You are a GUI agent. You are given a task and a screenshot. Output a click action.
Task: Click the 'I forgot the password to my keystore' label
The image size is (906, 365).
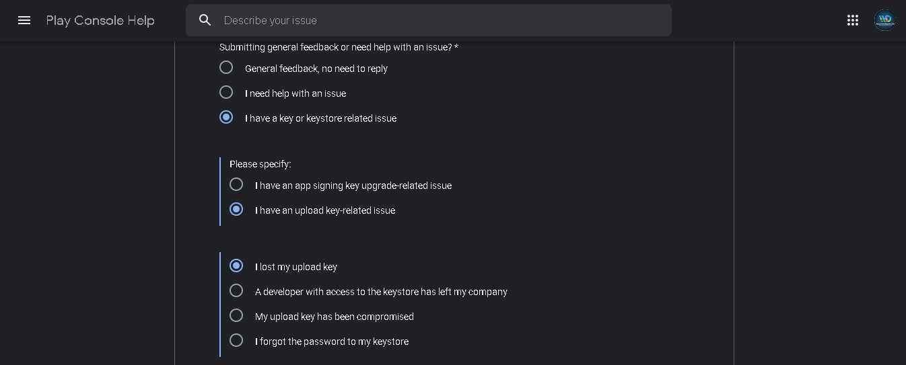tap(332, 341)
